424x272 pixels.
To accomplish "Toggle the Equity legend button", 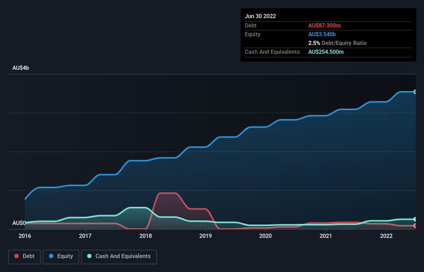I will (x=61, y=256).
